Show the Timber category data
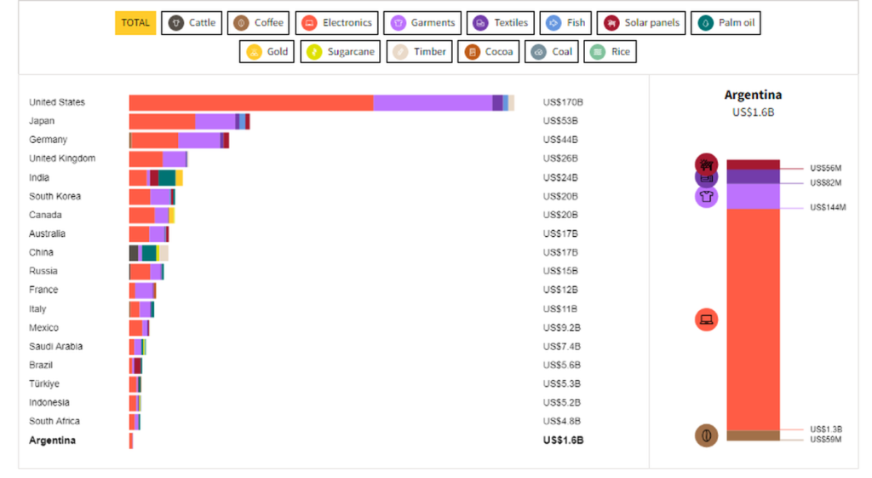 tap(418, 52)
